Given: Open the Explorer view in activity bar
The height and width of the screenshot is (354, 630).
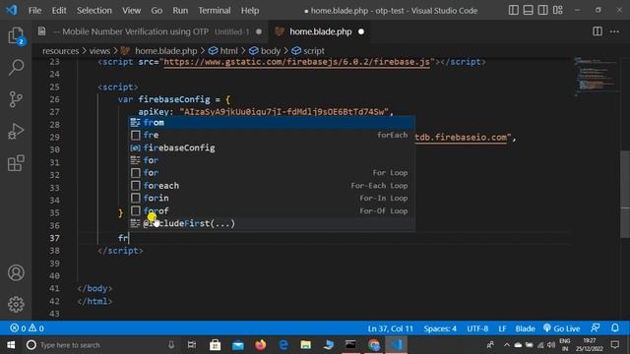Looking at the screenshot, I should (x=16, y=35).
